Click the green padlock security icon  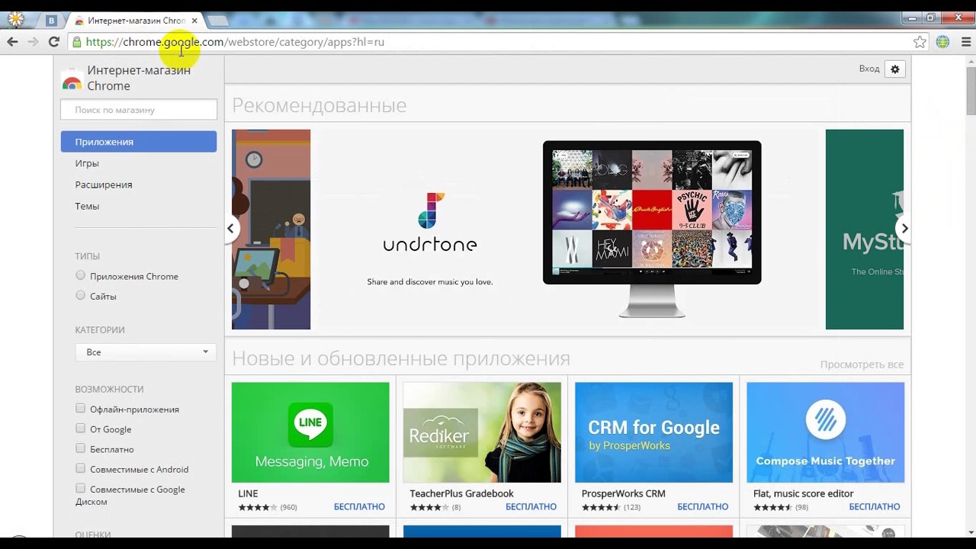pos(76,42)
